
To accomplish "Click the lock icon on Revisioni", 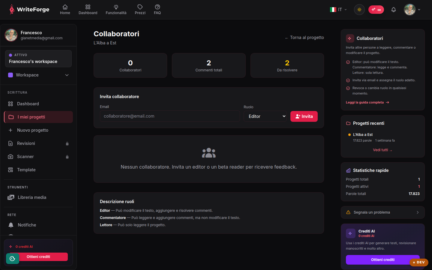I will click(67, 144).
